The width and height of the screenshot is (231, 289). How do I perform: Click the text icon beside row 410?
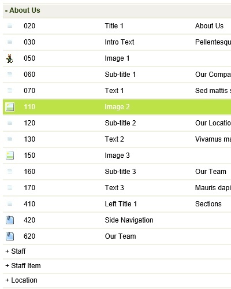tap(10, 204)
